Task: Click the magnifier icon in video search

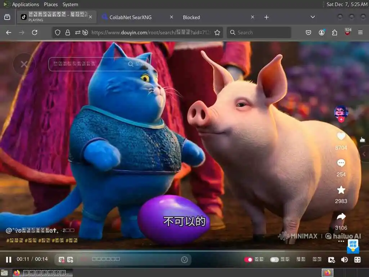Action: click(130, 64)
